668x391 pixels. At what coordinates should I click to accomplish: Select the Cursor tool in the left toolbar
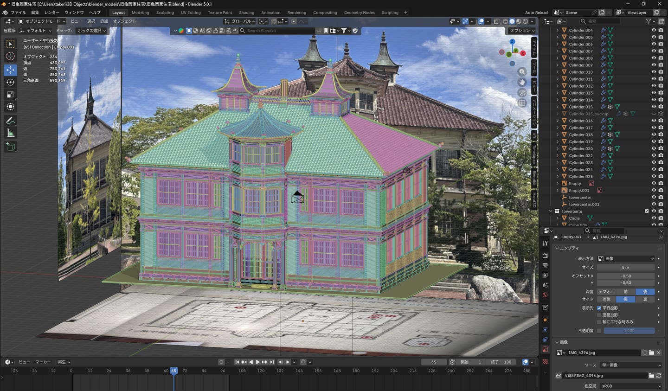[x=10, y=57]
